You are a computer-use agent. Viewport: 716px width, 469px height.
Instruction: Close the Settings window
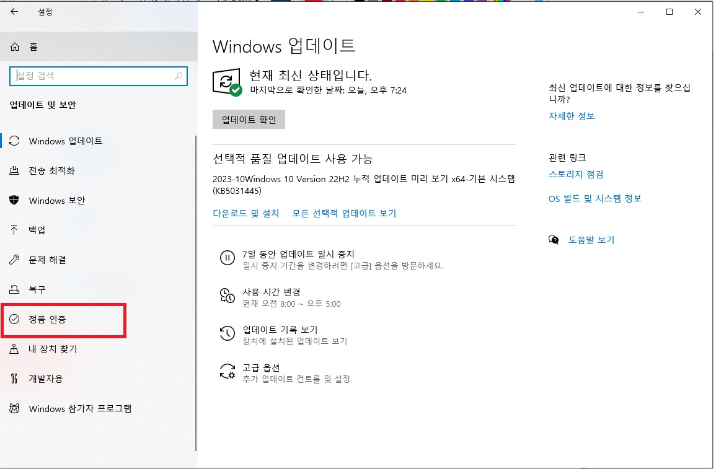pos(698,12)
